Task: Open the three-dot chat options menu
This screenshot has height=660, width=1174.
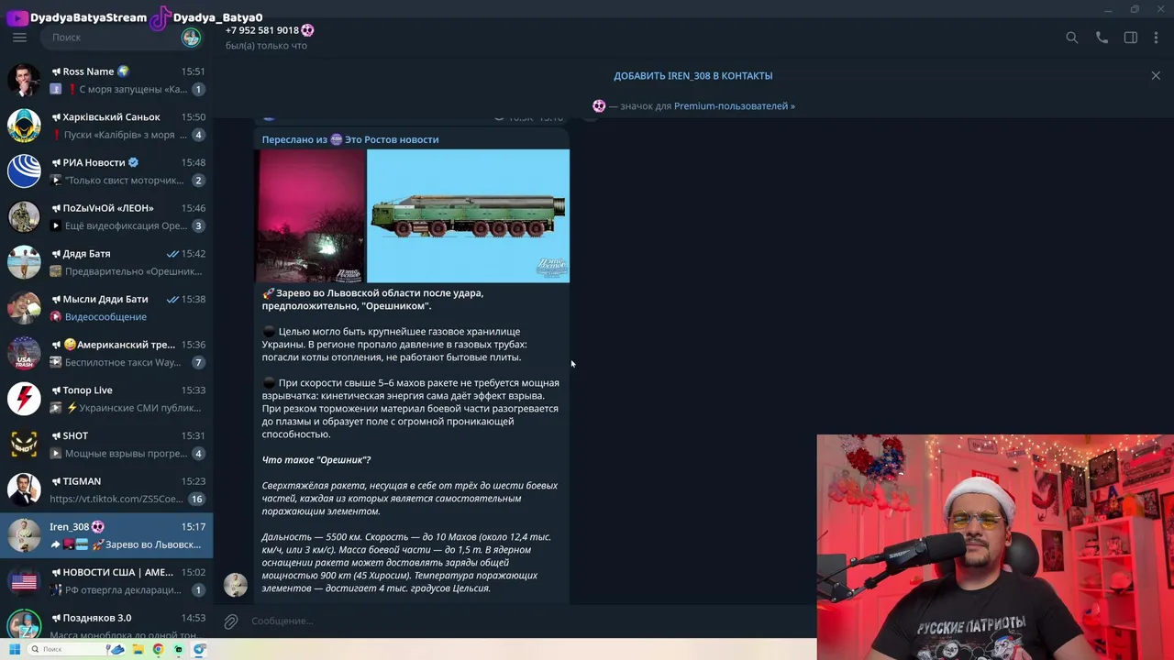Action: [1156, 38]
